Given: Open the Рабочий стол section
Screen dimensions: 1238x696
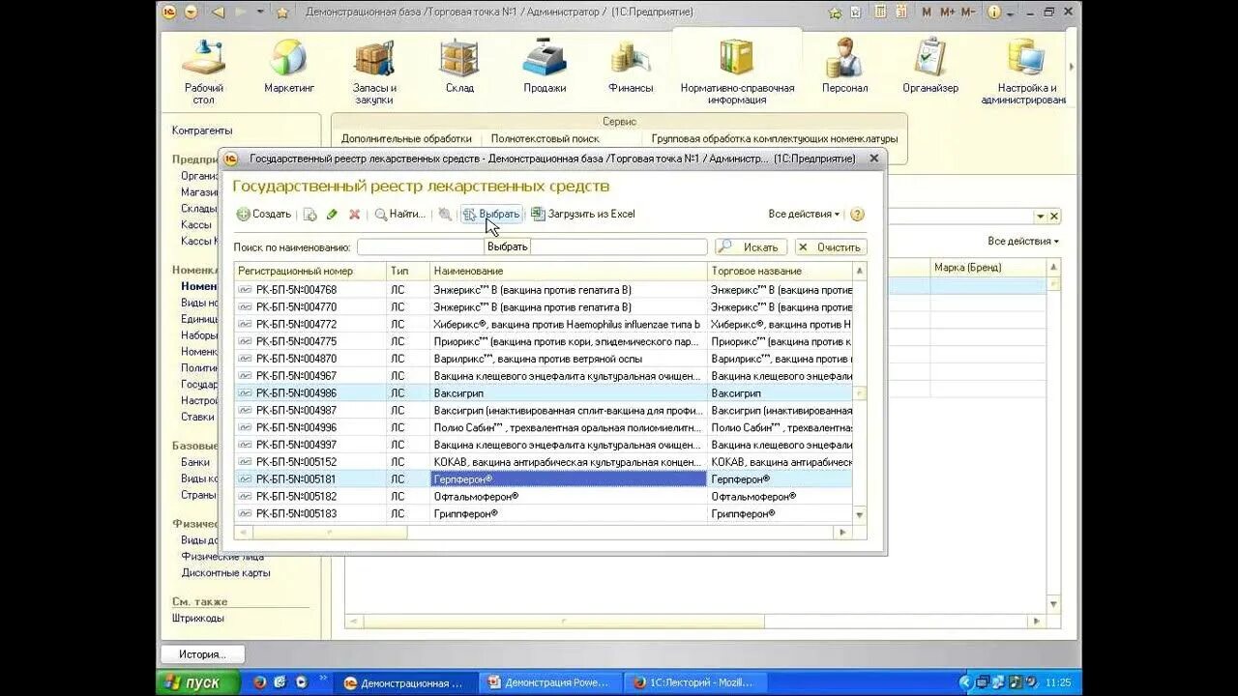Looking at the screenshot, I should (x=204, y=72).
